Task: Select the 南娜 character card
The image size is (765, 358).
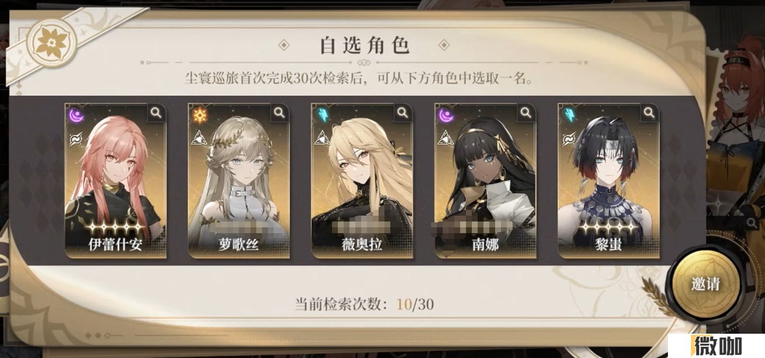Action: pyautogui.click(x=485, y=181)
